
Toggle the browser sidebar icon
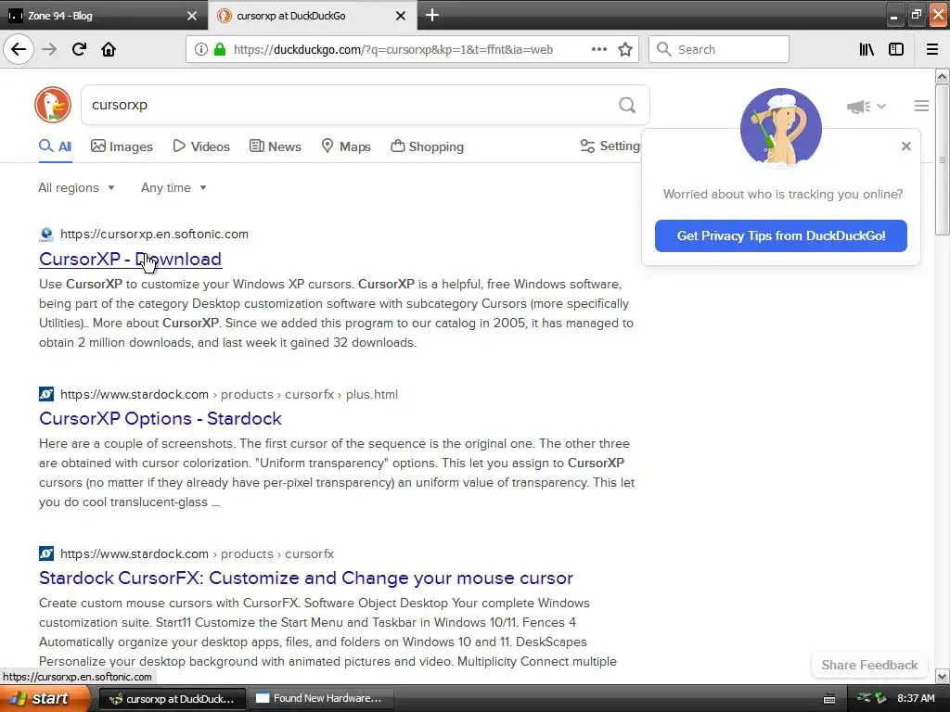[896, 49]
